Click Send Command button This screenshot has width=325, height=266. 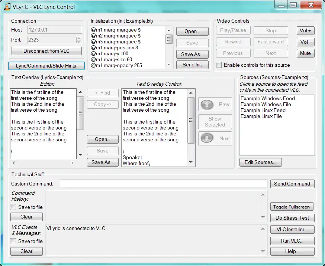pos(292,184)
